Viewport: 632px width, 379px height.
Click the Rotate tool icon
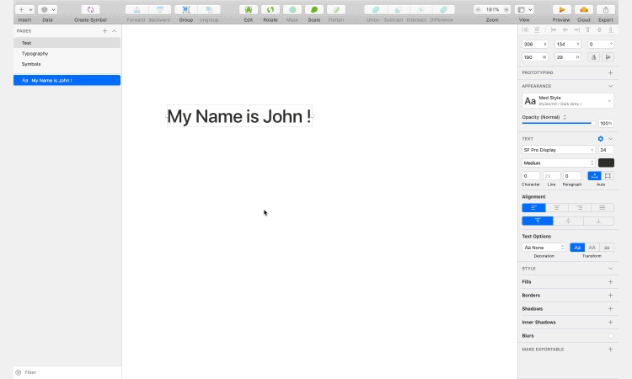270,10
